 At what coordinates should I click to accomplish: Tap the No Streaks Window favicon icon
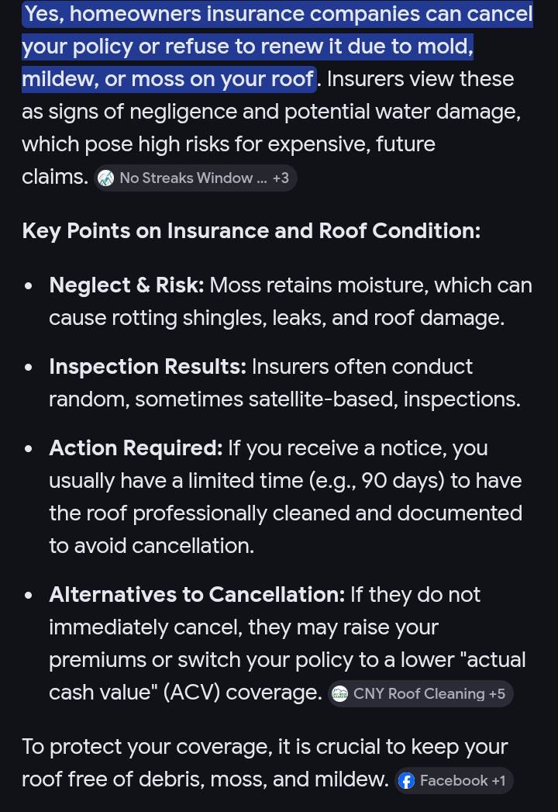pyautogui.click(x=106, y=178)
